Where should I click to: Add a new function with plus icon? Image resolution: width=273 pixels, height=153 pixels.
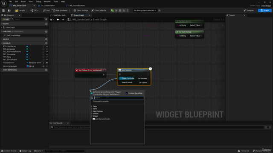point(46,31)
